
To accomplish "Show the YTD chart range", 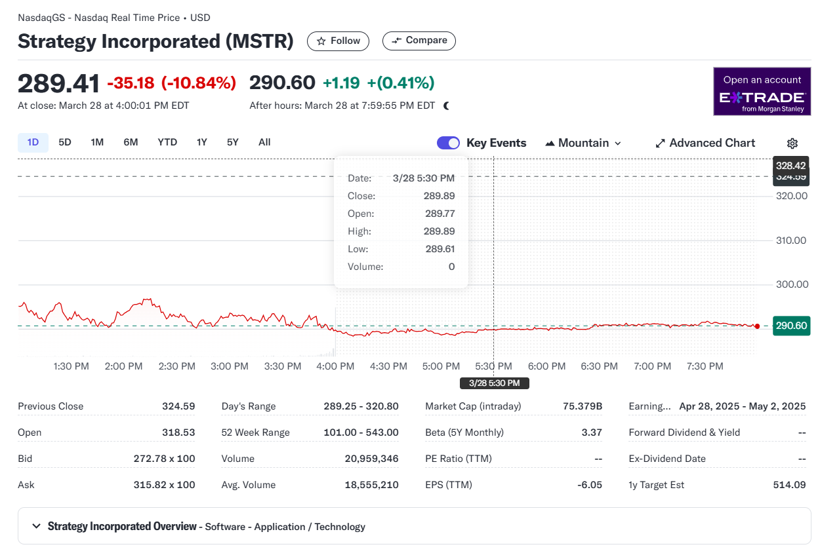I will (167, 142).
